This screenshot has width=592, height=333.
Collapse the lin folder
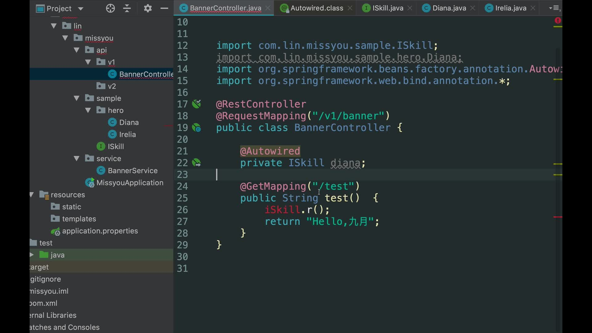[x=54, y=26]
